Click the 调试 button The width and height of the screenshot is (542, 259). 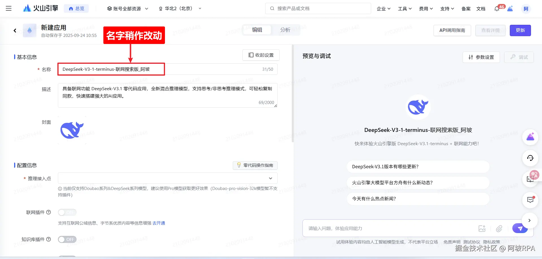[x=519, y=57]
